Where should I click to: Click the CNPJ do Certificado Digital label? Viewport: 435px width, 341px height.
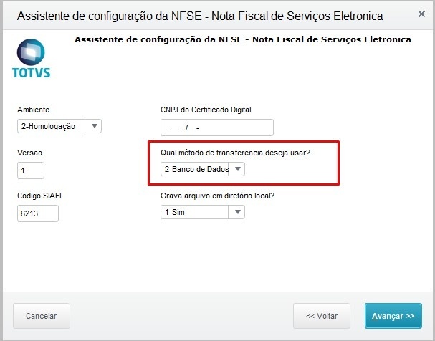click(206, 110)
